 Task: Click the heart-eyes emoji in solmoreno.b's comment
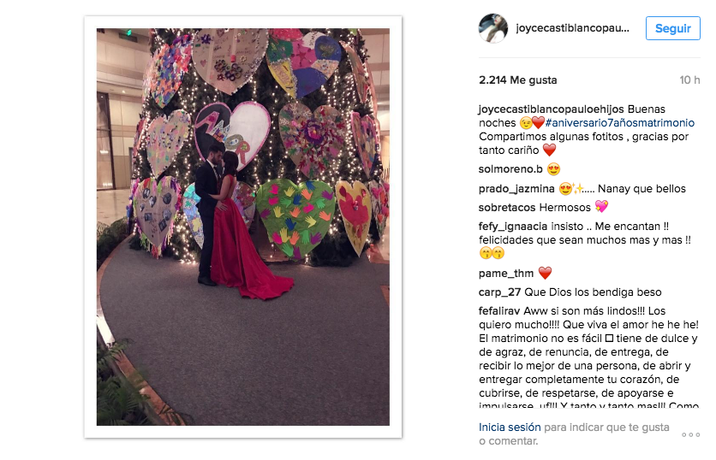click(x=553, y=169)
